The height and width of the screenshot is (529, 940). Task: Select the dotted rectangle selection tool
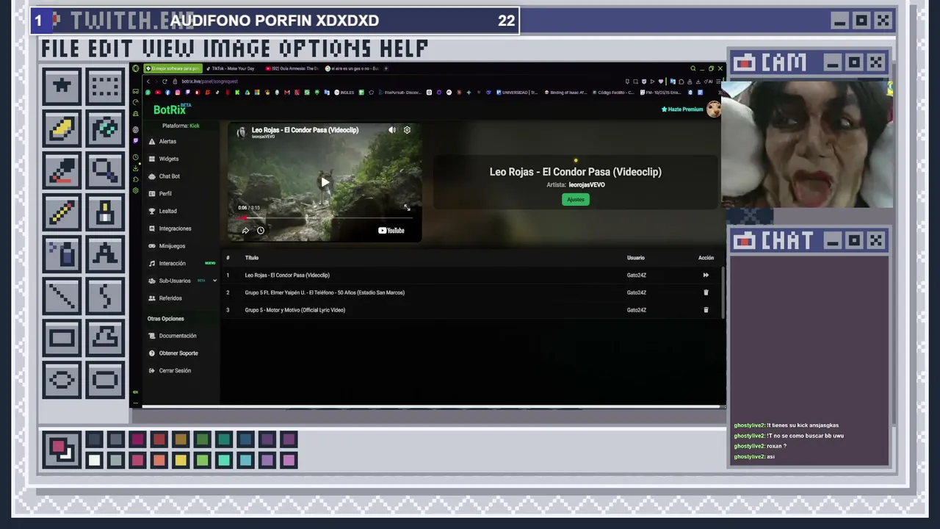(x=105, y=86)
